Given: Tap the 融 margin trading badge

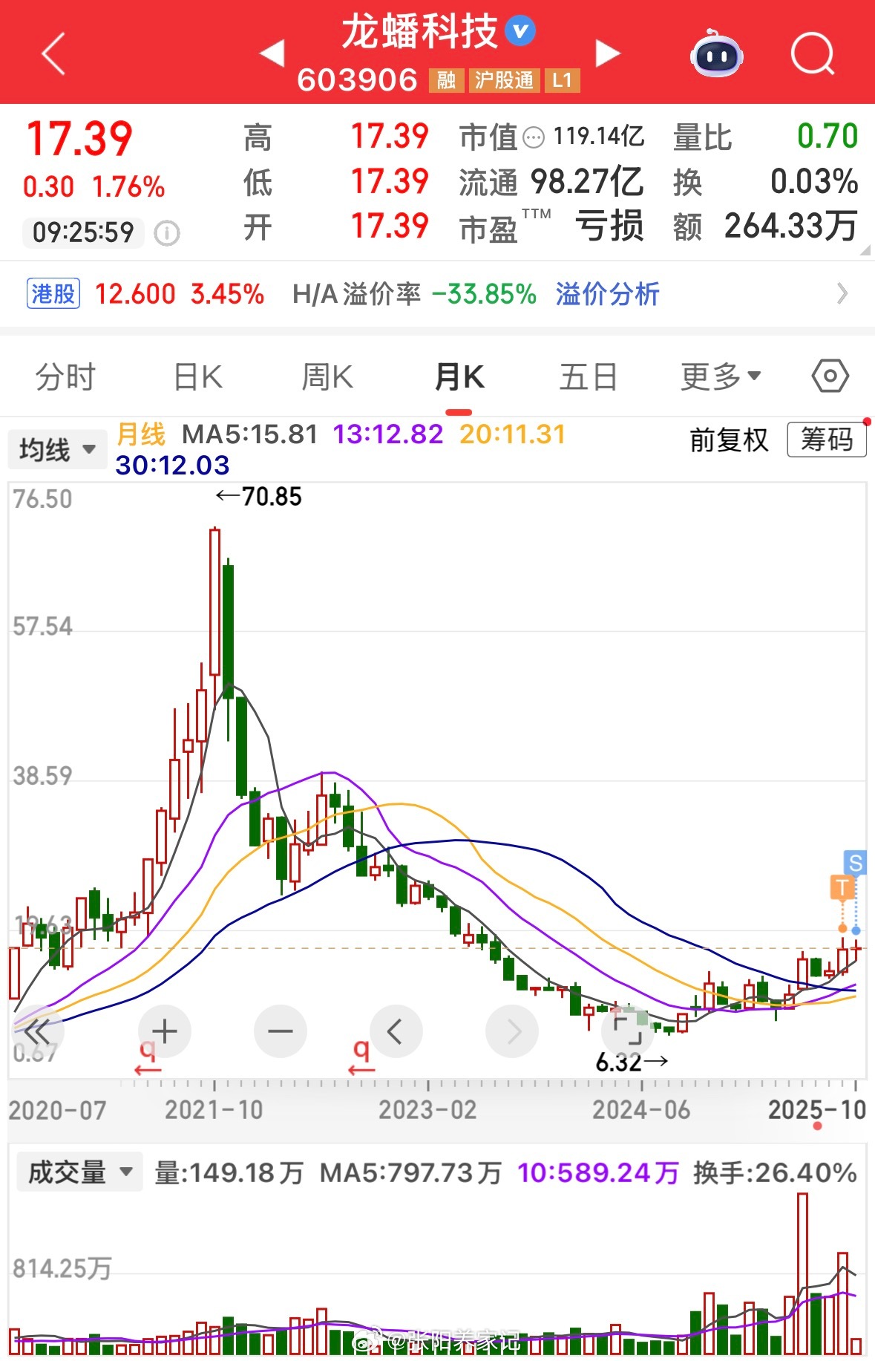Looking at the screenshot, I should 446,80.
